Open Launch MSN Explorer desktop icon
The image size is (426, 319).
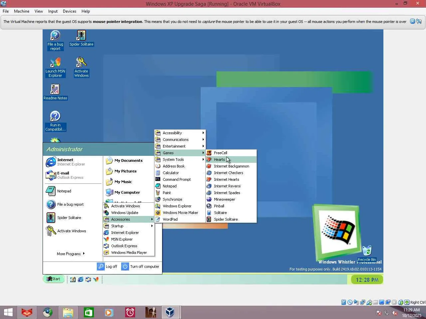pos(55,67)
